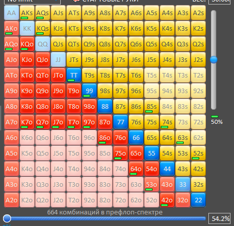234x226 pixels.
Task: Toggle the A2s hand cell
Action: (198, 13)
